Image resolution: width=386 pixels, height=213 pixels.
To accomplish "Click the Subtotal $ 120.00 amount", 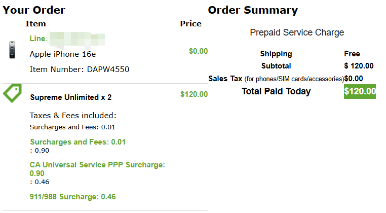I will [359, 65].
